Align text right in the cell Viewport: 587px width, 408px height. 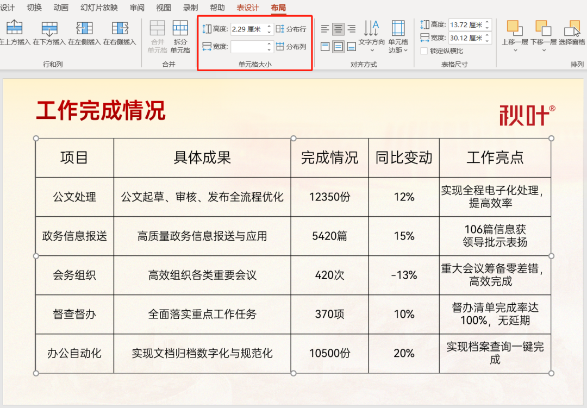[x=351, y=29]
